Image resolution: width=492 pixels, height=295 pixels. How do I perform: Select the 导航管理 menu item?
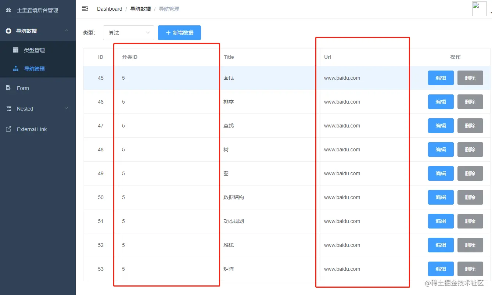point(38,68)
